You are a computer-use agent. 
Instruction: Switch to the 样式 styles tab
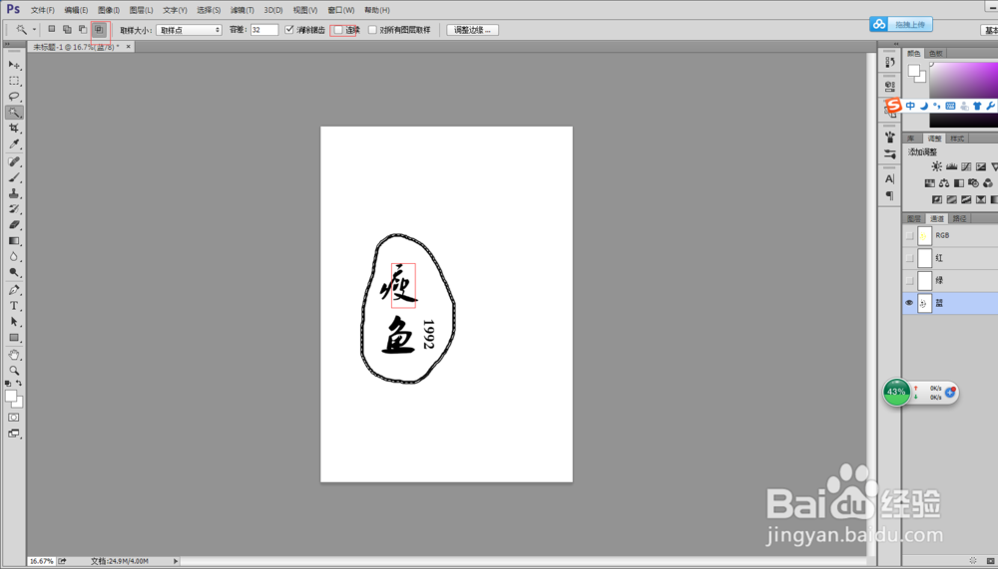tap(957, 139)
